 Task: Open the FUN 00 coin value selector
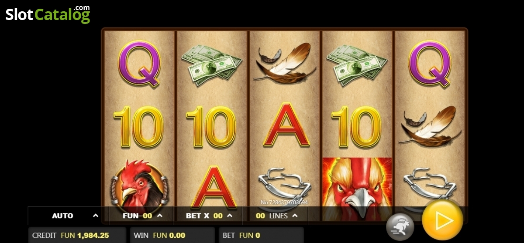141,216
